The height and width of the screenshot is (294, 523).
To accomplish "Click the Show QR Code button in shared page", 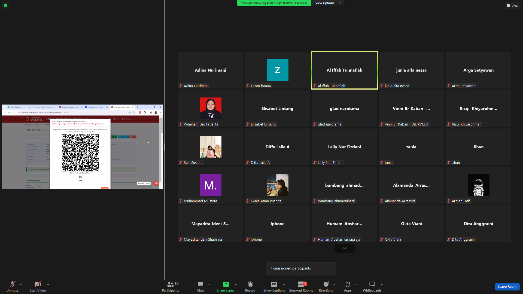I will [x=123, y=137].
